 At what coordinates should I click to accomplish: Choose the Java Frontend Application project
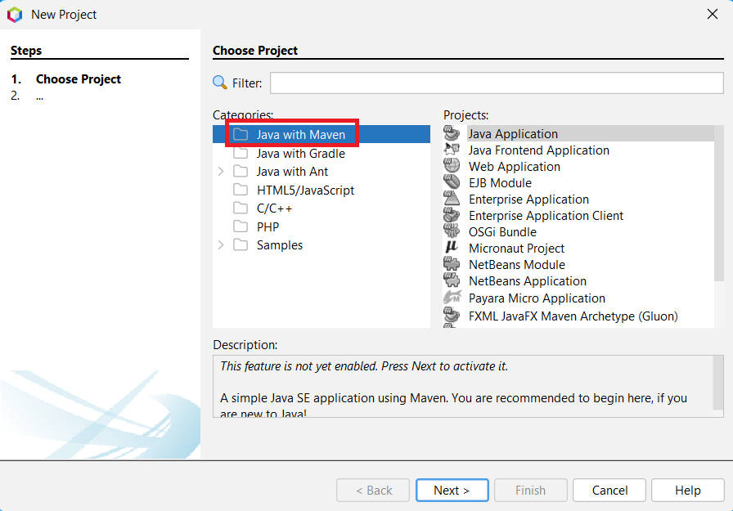point(538,150)
